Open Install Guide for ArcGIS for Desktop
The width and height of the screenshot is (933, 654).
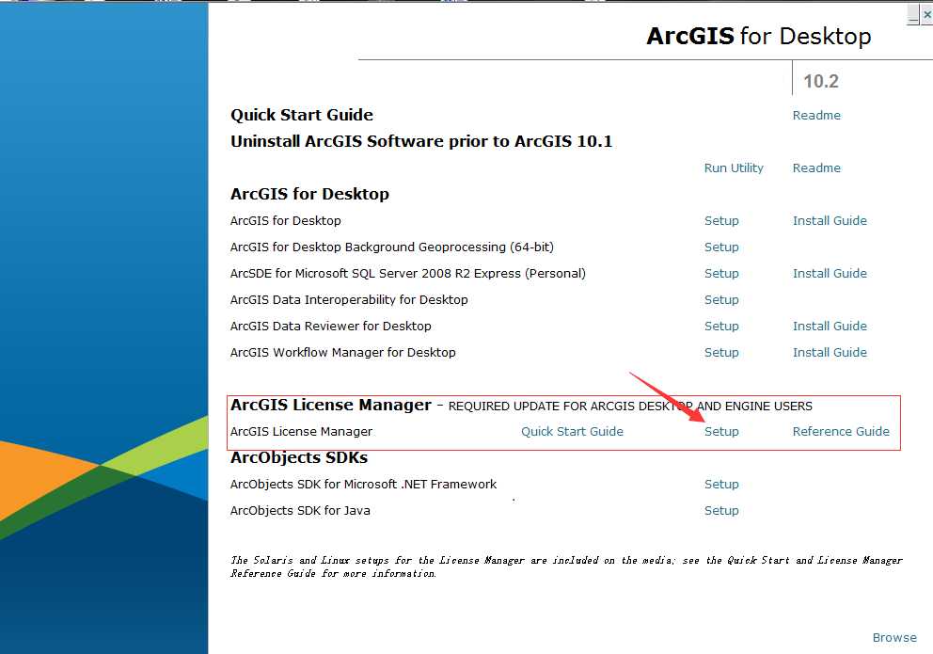coord(830,221)
